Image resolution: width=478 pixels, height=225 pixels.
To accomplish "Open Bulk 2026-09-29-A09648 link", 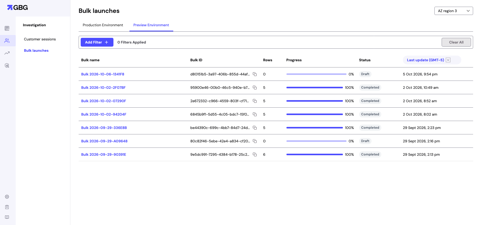I will (x=104, y=141).
